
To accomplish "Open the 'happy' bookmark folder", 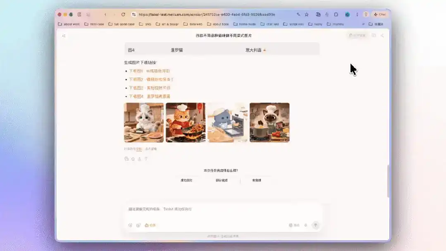I will coord(315,24).
